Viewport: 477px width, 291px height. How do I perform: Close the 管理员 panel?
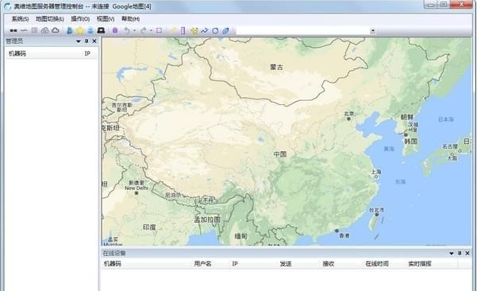click(94, 41)
